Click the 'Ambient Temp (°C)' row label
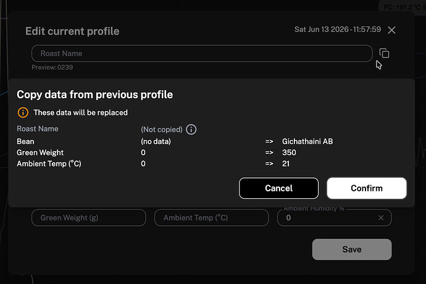 click(x=49, y=164)
